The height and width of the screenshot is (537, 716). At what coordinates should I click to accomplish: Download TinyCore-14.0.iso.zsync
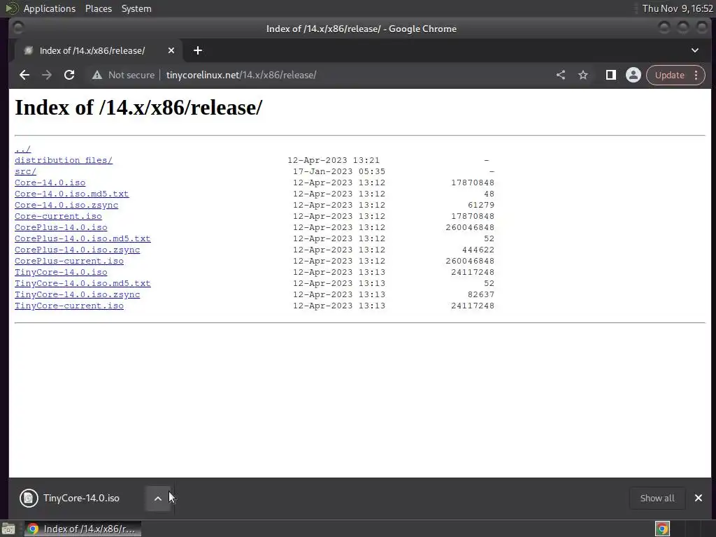click(77, 294)
